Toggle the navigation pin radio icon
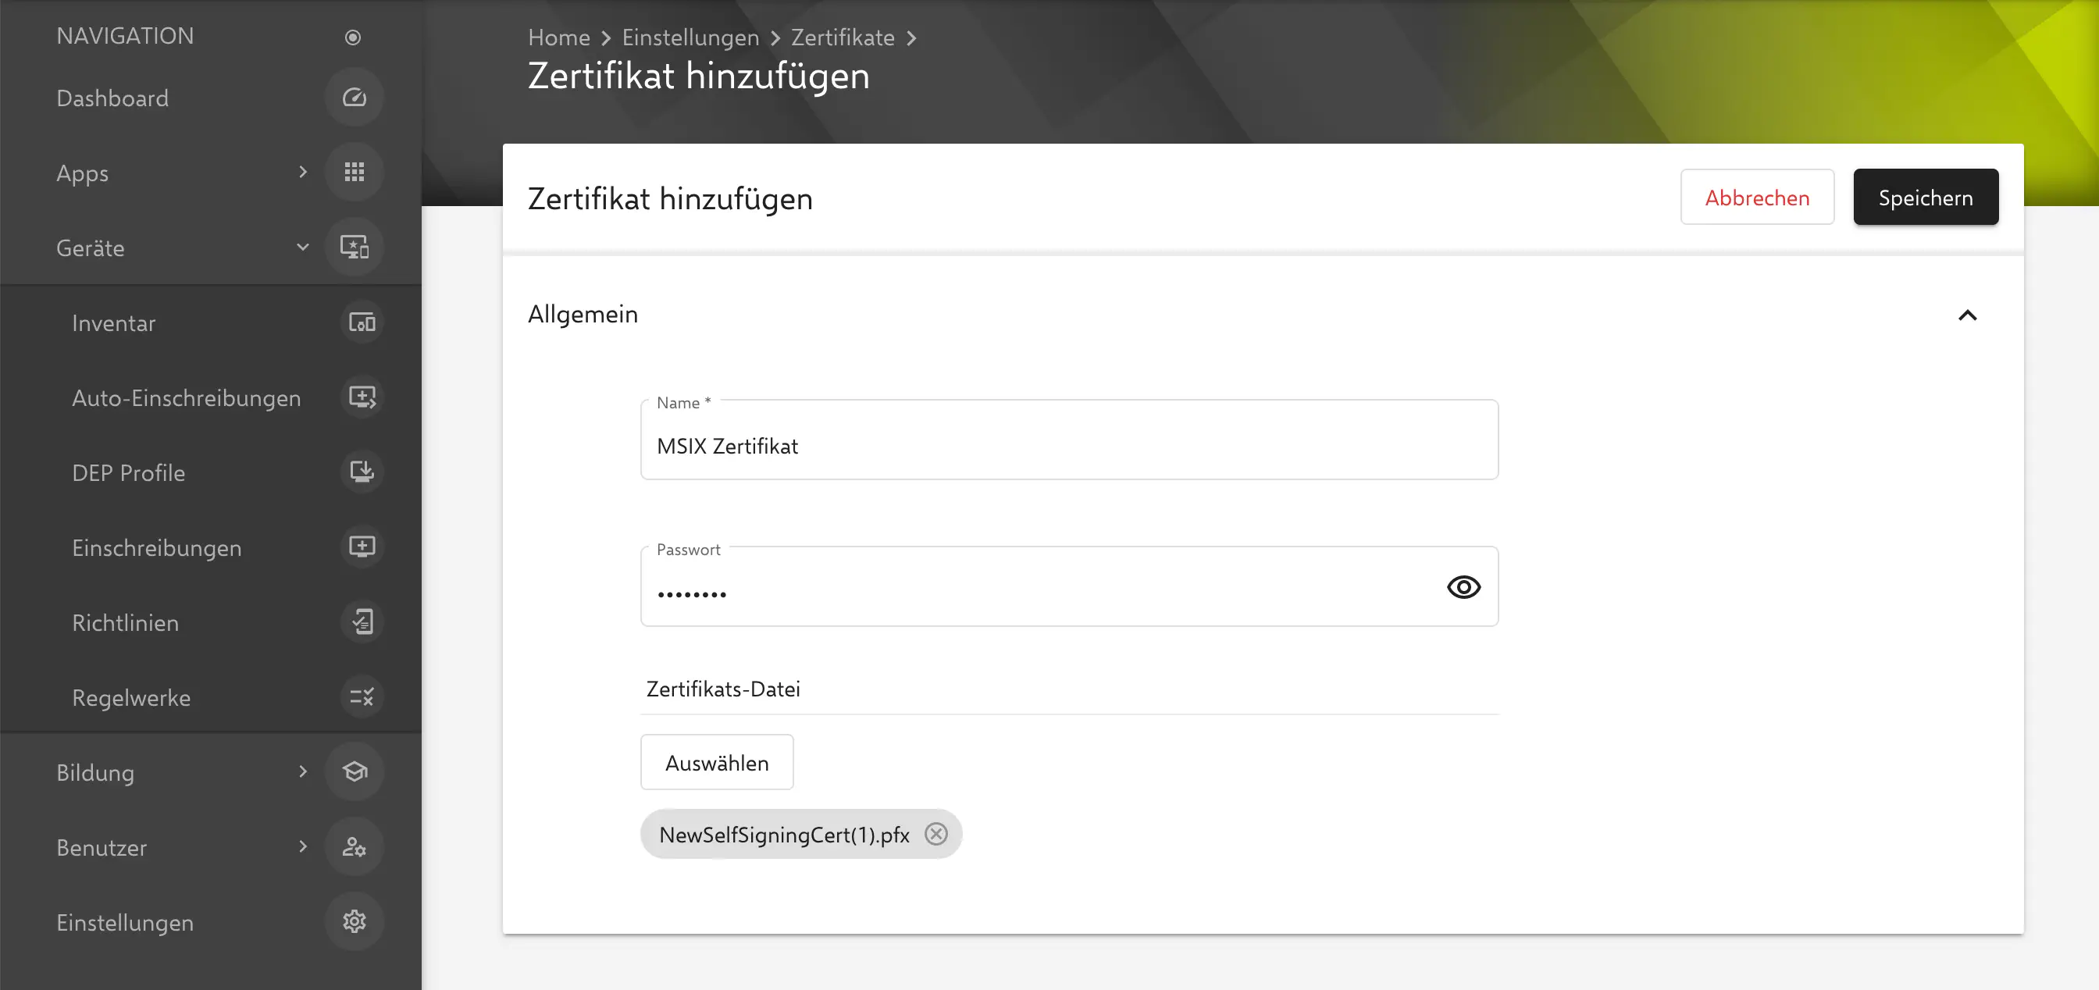2099x990 pixels. pos(353,37)
